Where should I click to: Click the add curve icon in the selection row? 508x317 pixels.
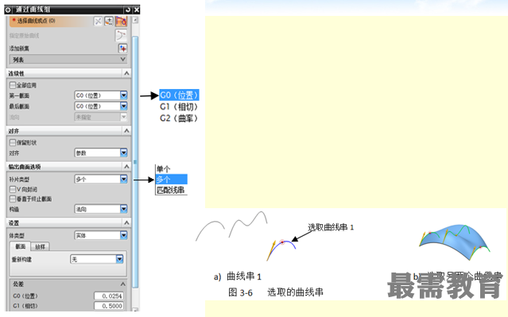pyautogui.click(x=109, y=21)
